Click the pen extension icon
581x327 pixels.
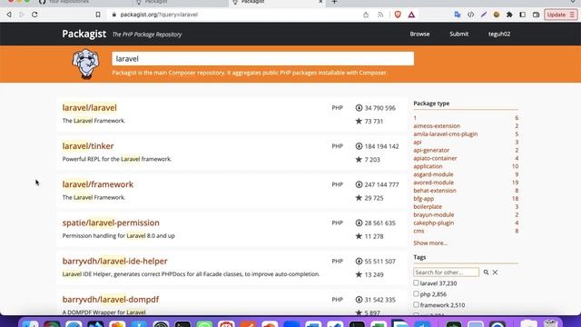point(484,15)
